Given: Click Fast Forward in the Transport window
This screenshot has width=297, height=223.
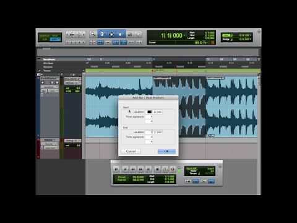Looking at the screenshot, I should [x=140, y=169].
